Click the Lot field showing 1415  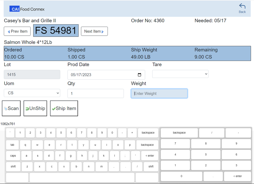(32, 75)
